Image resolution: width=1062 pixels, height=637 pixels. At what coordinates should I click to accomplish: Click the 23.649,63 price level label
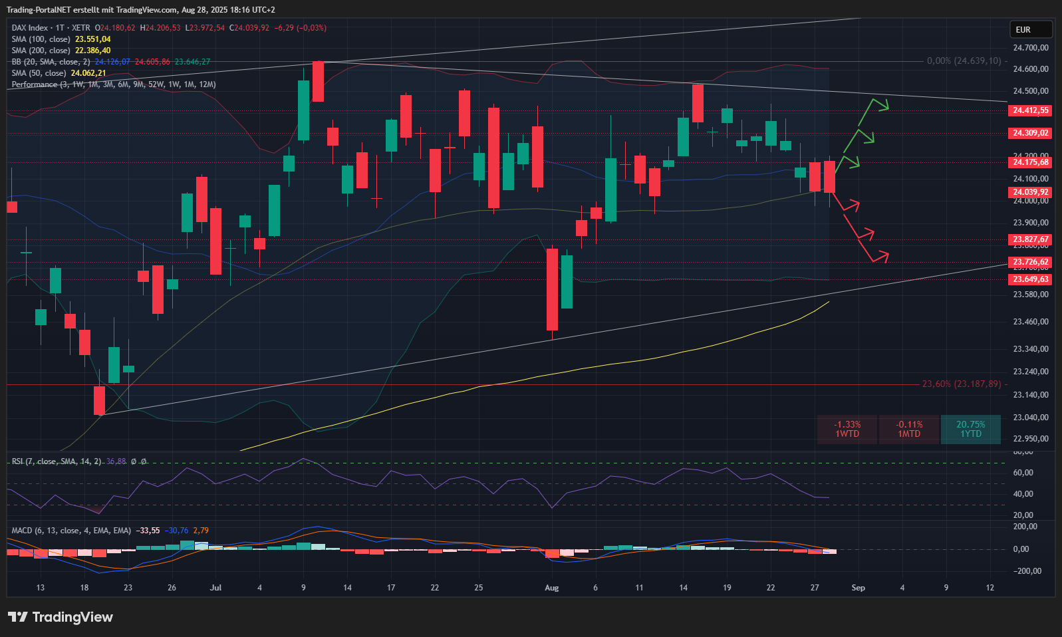[1030, 279]
